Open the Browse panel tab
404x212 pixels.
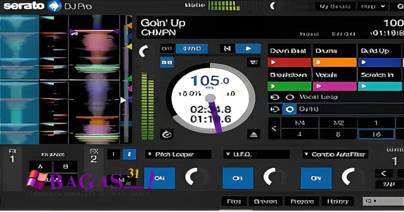pos(266,201)
